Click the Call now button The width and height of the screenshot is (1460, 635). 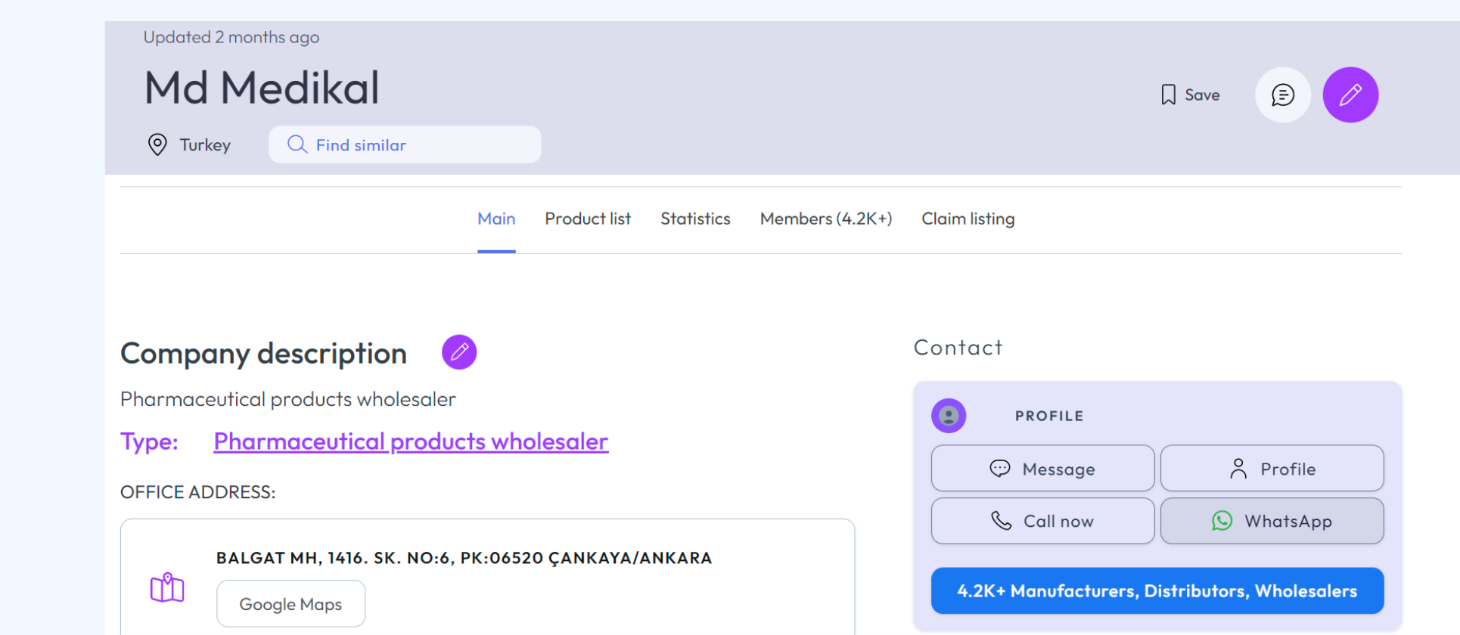coord(1042,521)
